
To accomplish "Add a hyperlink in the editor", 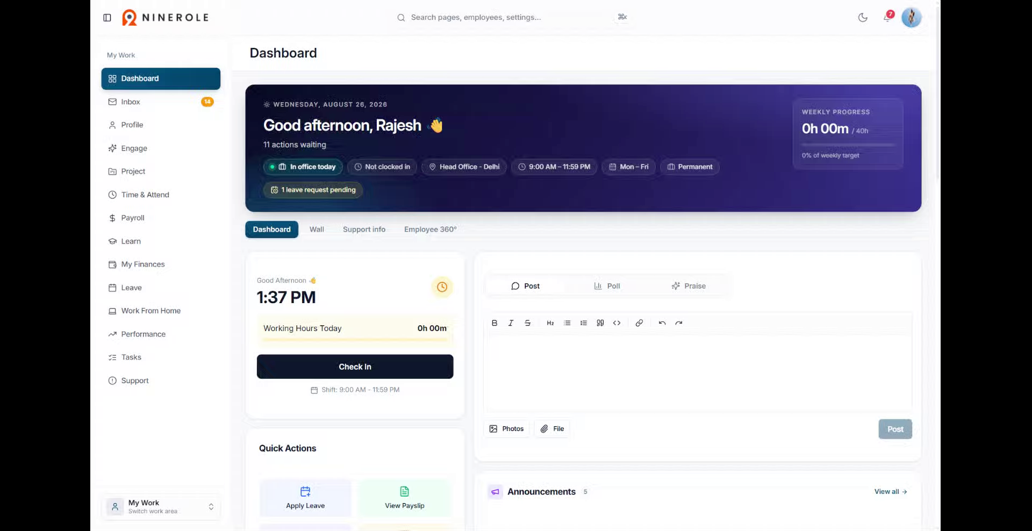I will pos(639,323).
